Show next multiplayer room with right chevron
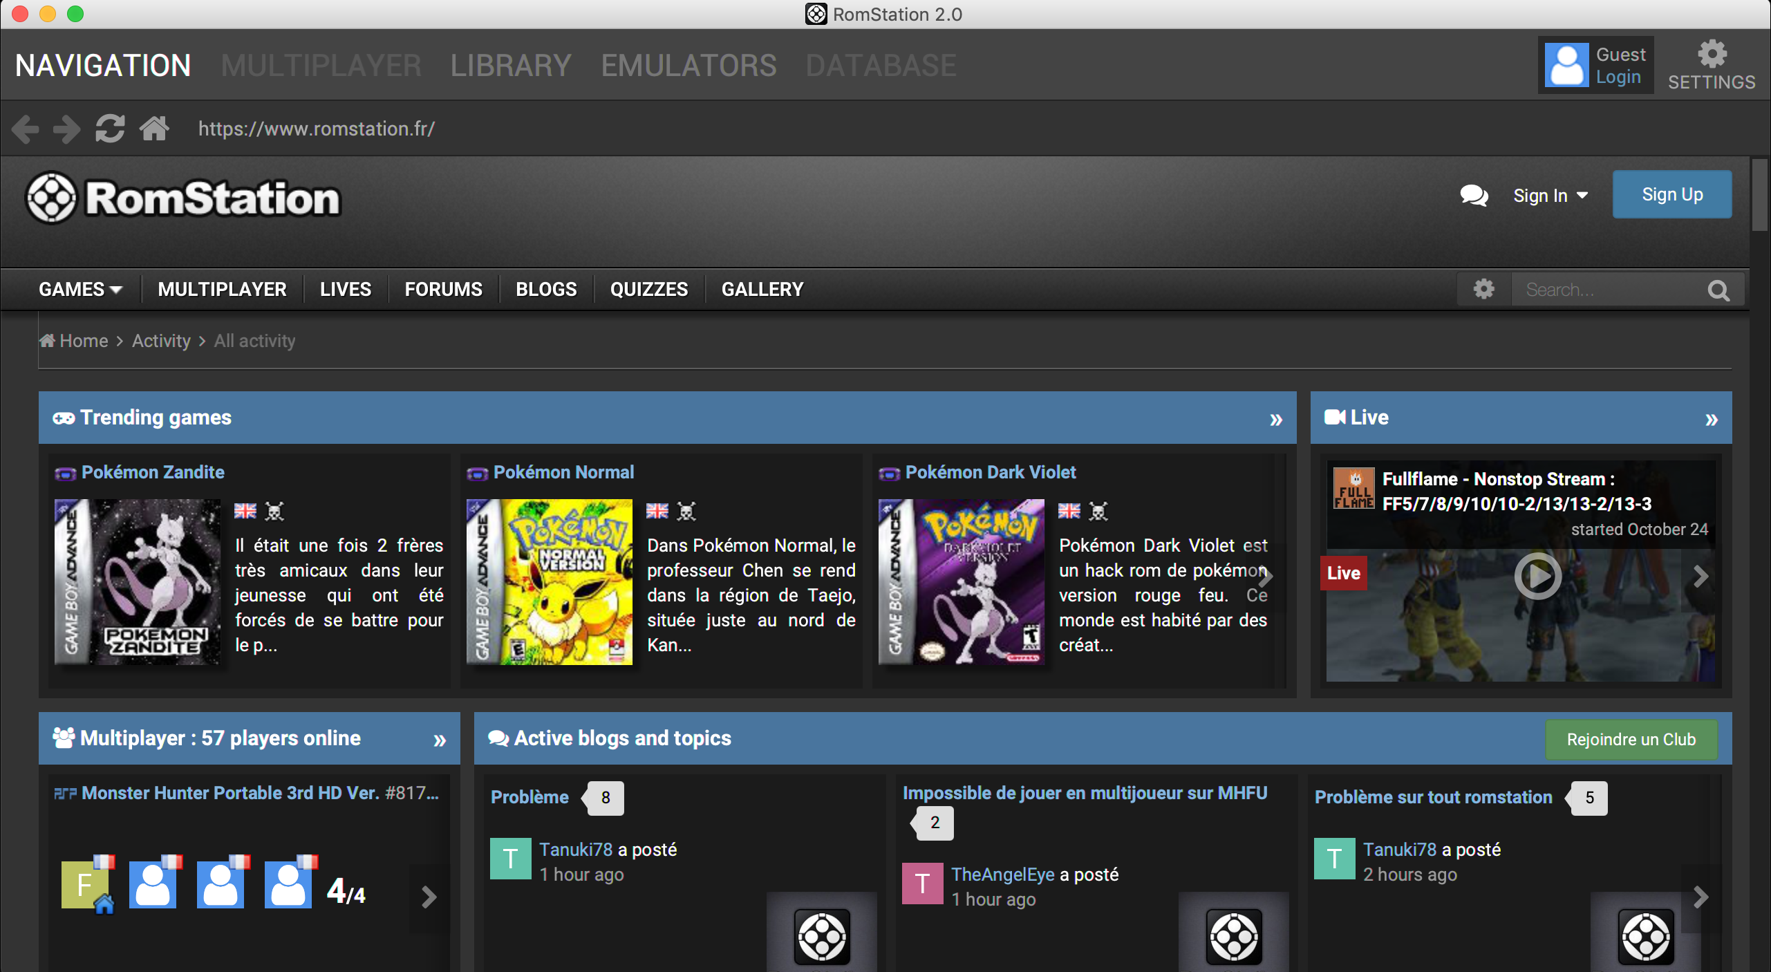This screenshot has height=972, width=1771. pyautogui.click(x=429, y=897)
